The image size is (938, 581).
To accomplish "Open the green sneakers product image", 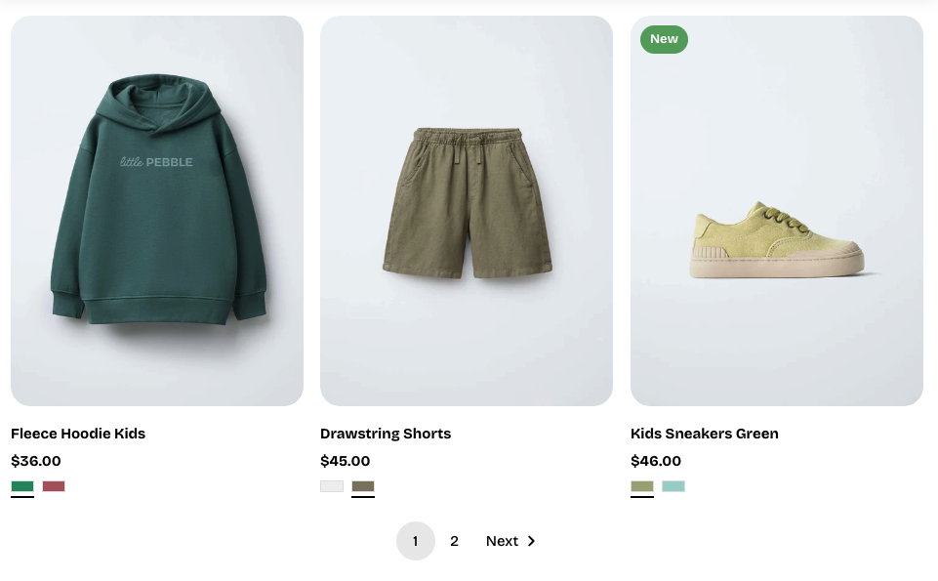I will [777, 211].
